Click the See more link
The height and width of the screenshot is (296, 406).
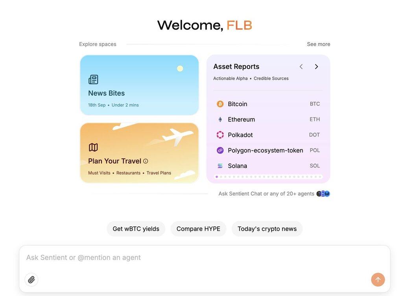coord(319,44)
